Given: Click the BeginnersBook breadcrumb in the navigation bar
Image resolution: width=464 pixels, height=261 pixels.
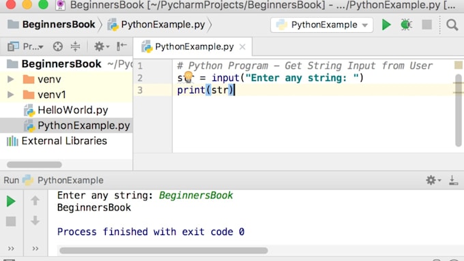Looking at the screenshot, I should pos(51,25).
